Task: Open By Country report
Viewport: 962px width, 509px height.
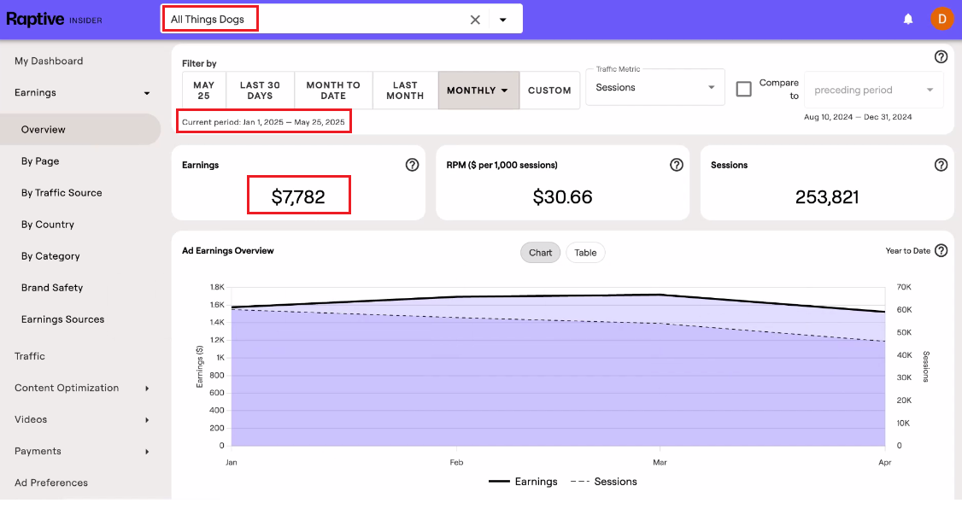Action: (48, 225)
